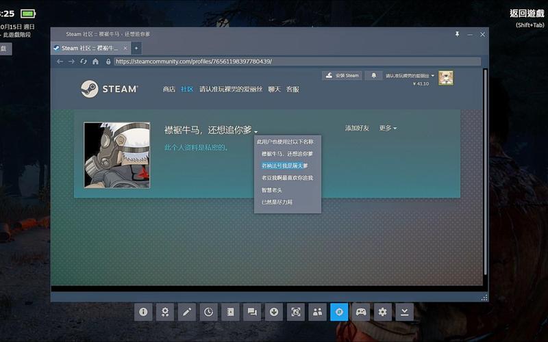Open the notes pencil icon in overlay toolbar

(186, 312)
